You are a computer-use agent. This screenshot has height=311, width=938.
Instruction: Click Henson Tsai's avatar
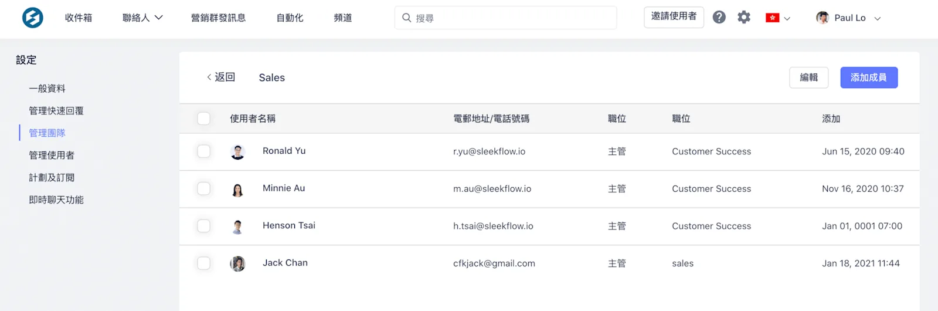237,227
